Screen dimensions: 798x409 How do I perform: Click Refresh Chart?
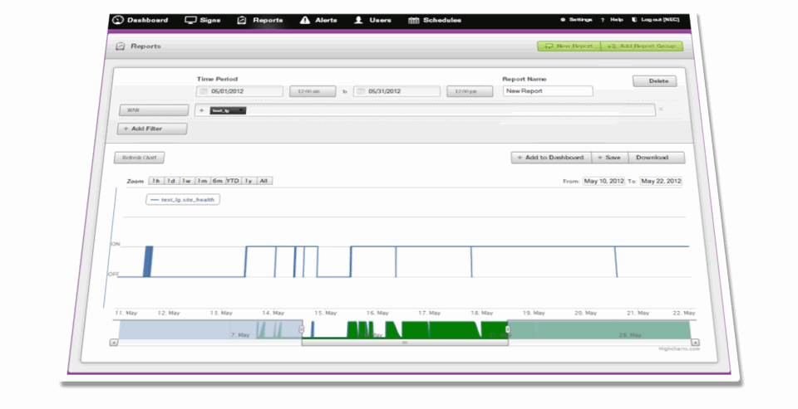pyautogui.click(x=139, y=158)
